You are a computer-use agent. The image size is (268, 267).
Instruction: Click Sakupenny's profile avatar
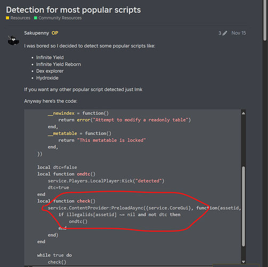pyautogui.click(x=13, y=40)
